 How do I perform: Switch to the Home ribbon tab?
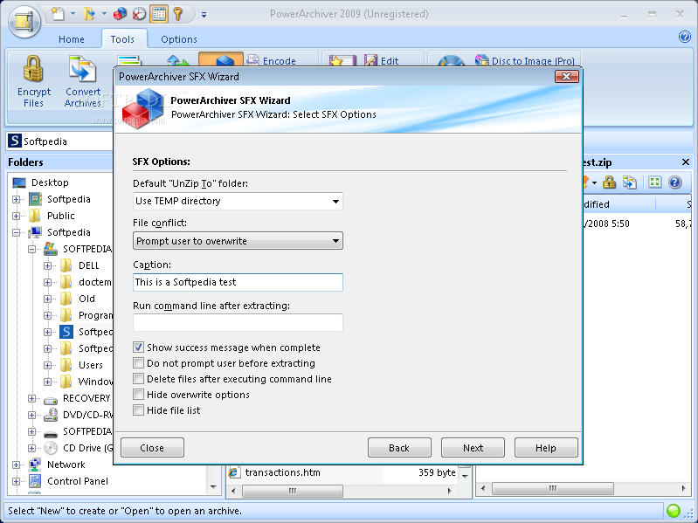pyautogui.click(x=72, y=39)
